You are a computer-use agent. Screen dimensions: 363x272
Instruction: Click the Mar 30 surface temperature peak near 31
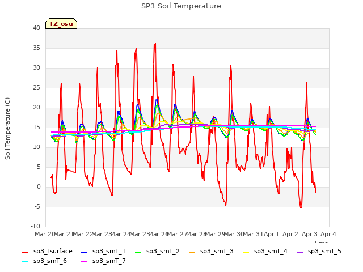(x=230, y=66)
